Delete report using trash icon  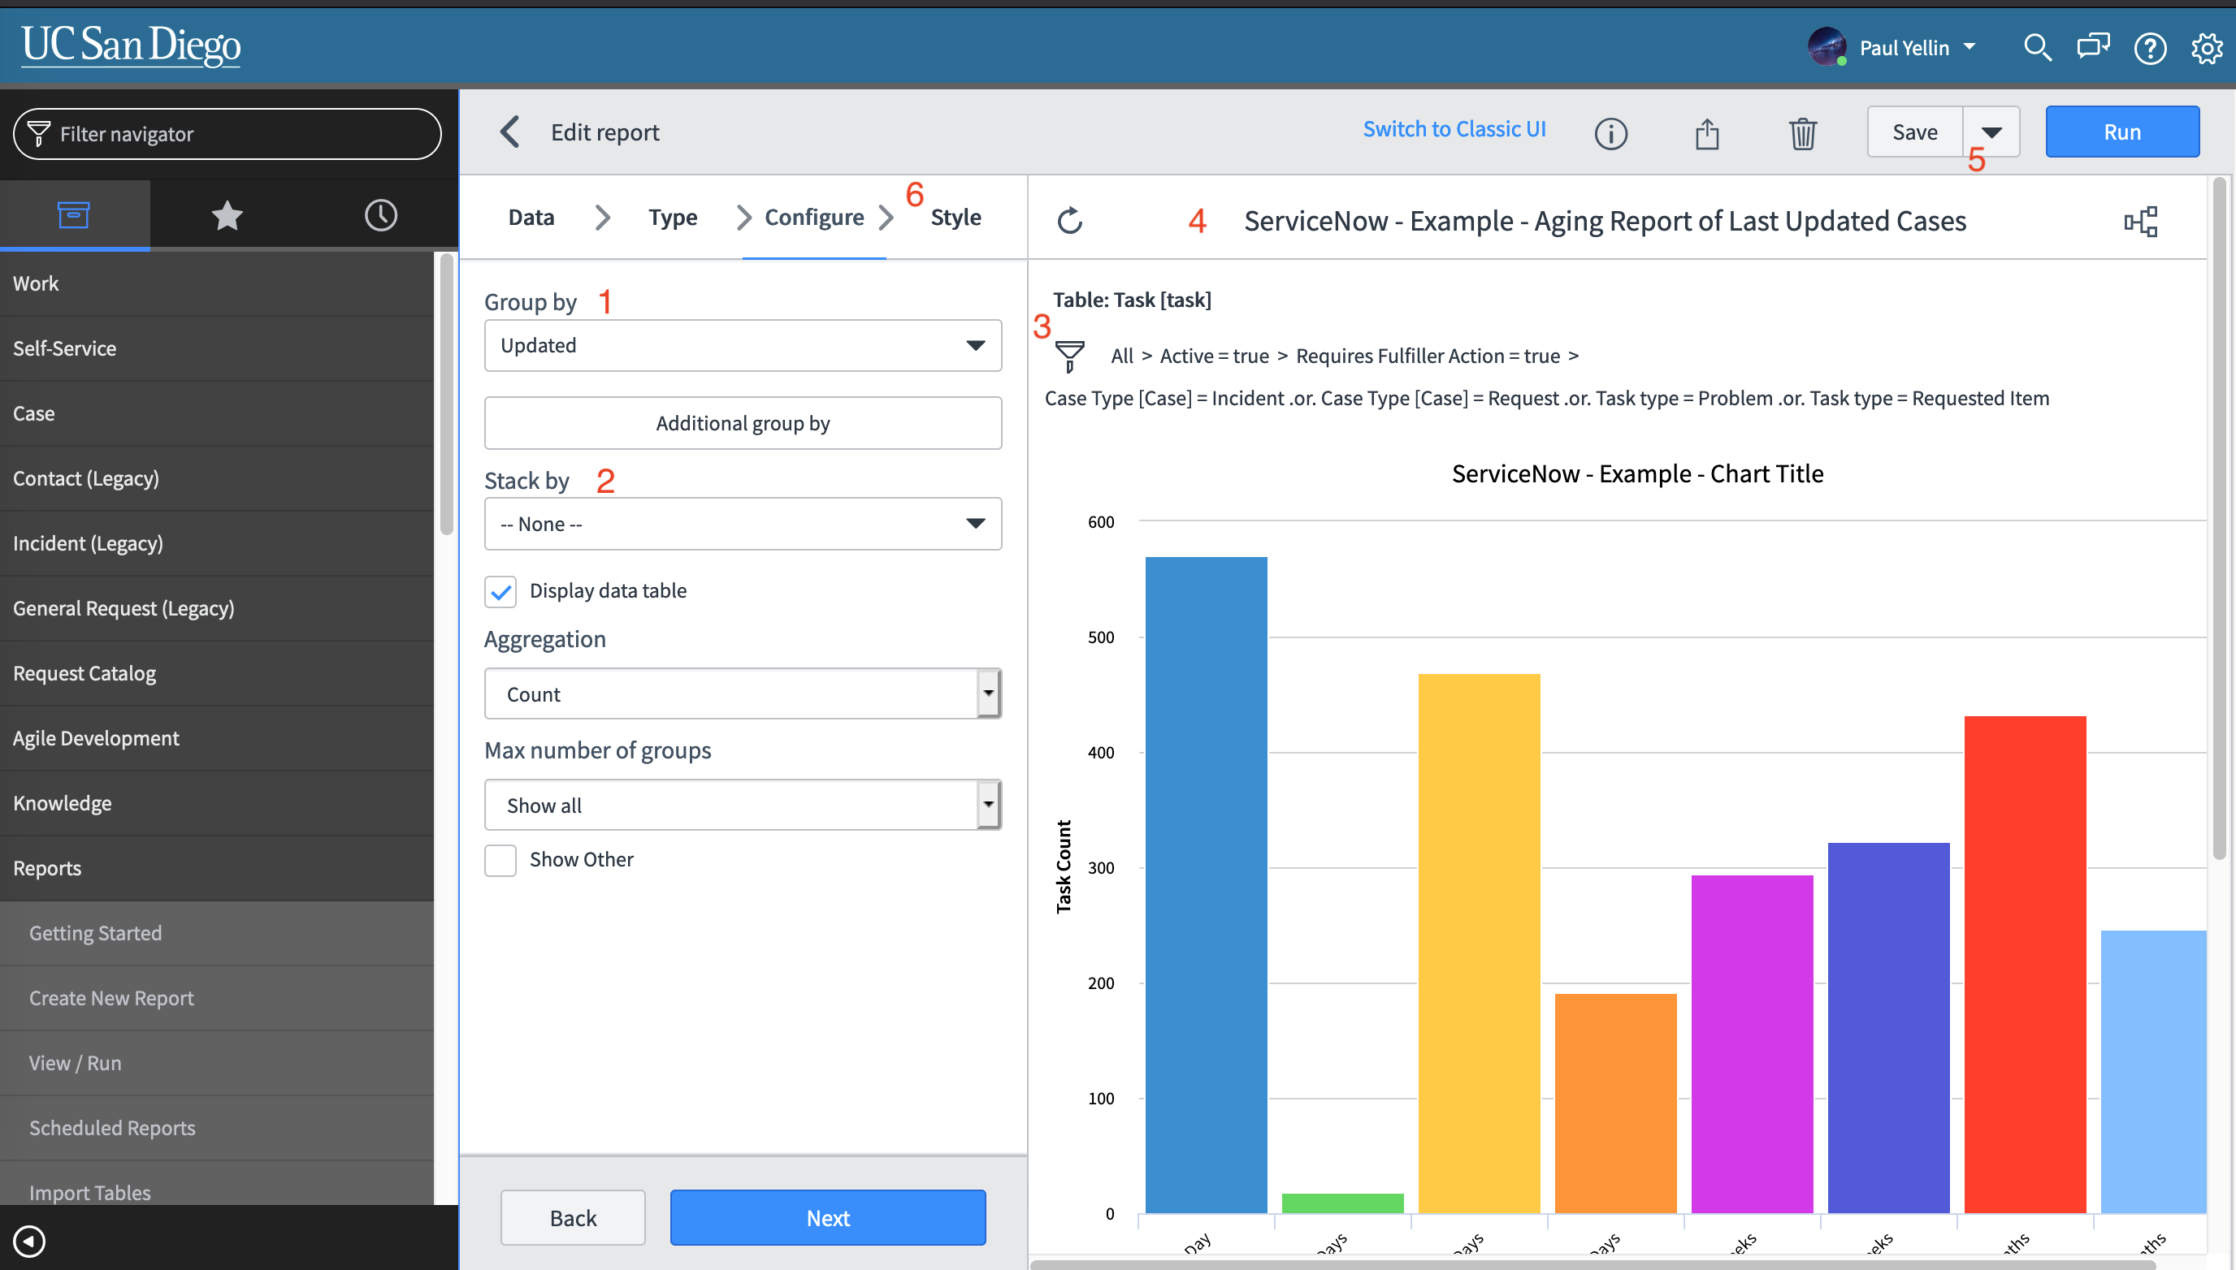pos(1802,133)
